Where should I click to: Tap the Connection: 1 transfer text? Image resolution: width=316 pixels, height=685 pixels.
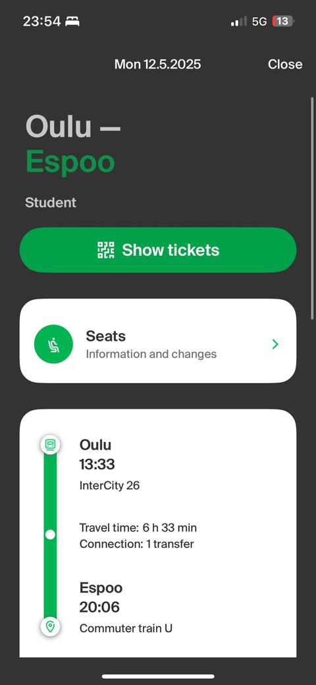[137, 544]
